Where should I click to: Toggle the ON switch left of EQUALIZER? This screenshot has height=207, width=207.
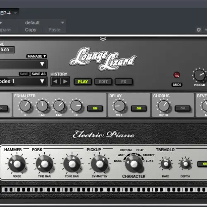(x=4, y=108)
